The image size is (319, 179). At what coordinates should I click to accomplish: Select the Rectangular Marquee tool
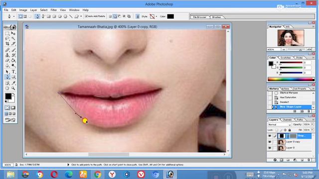point(7,33)
